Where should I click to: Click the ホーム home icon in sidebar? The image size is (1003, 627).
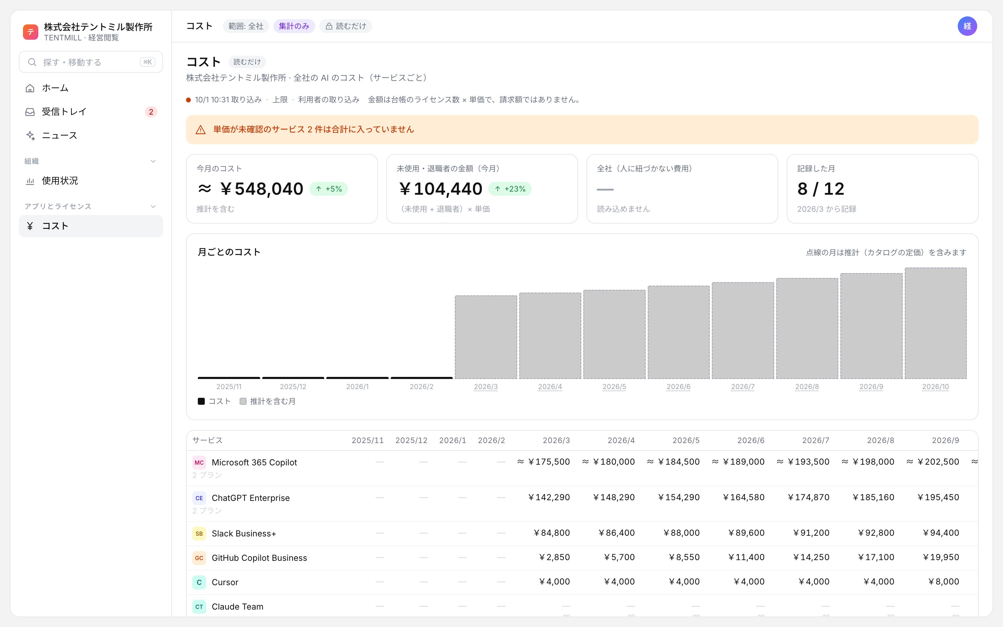point(30,88)
